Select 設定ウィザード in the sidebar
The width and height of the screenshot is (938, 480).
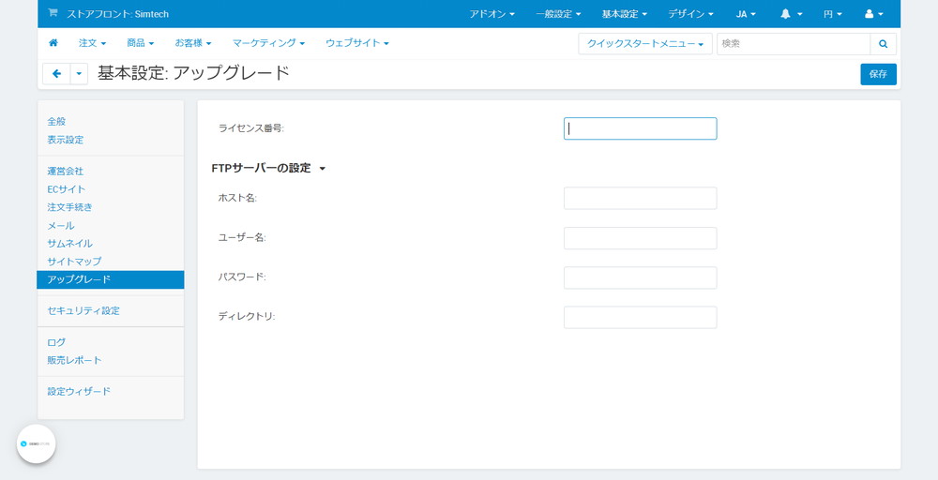pyautogui.click(x=79, y=392)
